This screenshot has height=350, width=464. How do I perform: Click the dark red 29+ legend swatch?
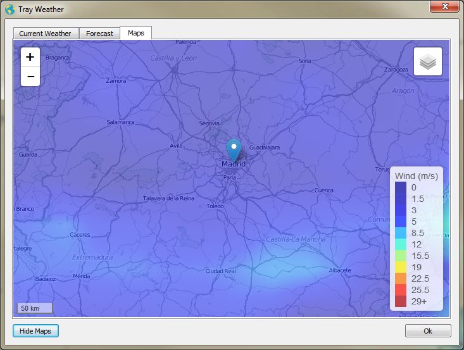pos(400,301)
